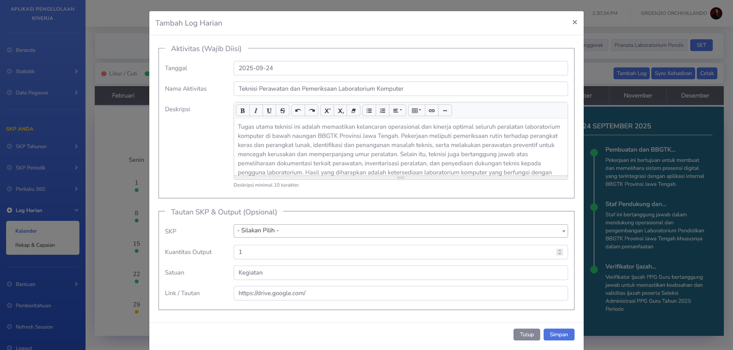The image size is (733, 350).
Task: Clear formatting with the eraser icon
Action: [354, 111]
